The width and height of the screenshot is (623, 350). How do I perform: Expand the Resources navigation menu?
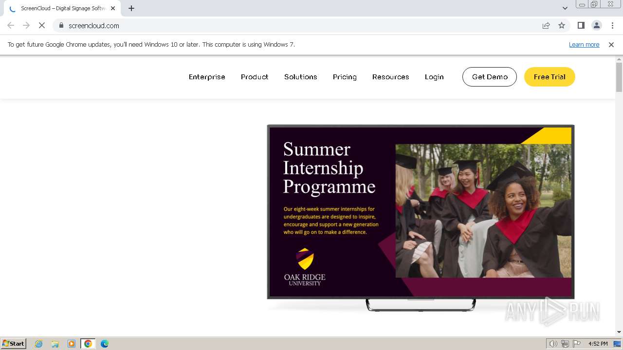[x=390, y=77]
